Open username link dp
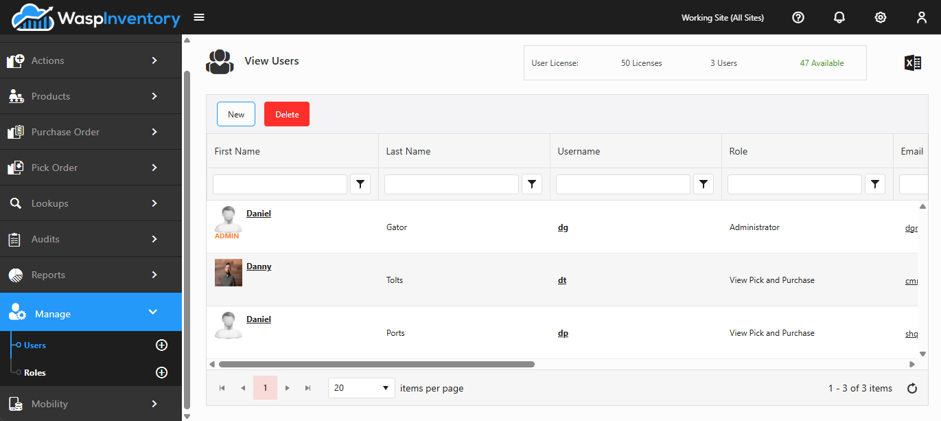 click(563, 333)
